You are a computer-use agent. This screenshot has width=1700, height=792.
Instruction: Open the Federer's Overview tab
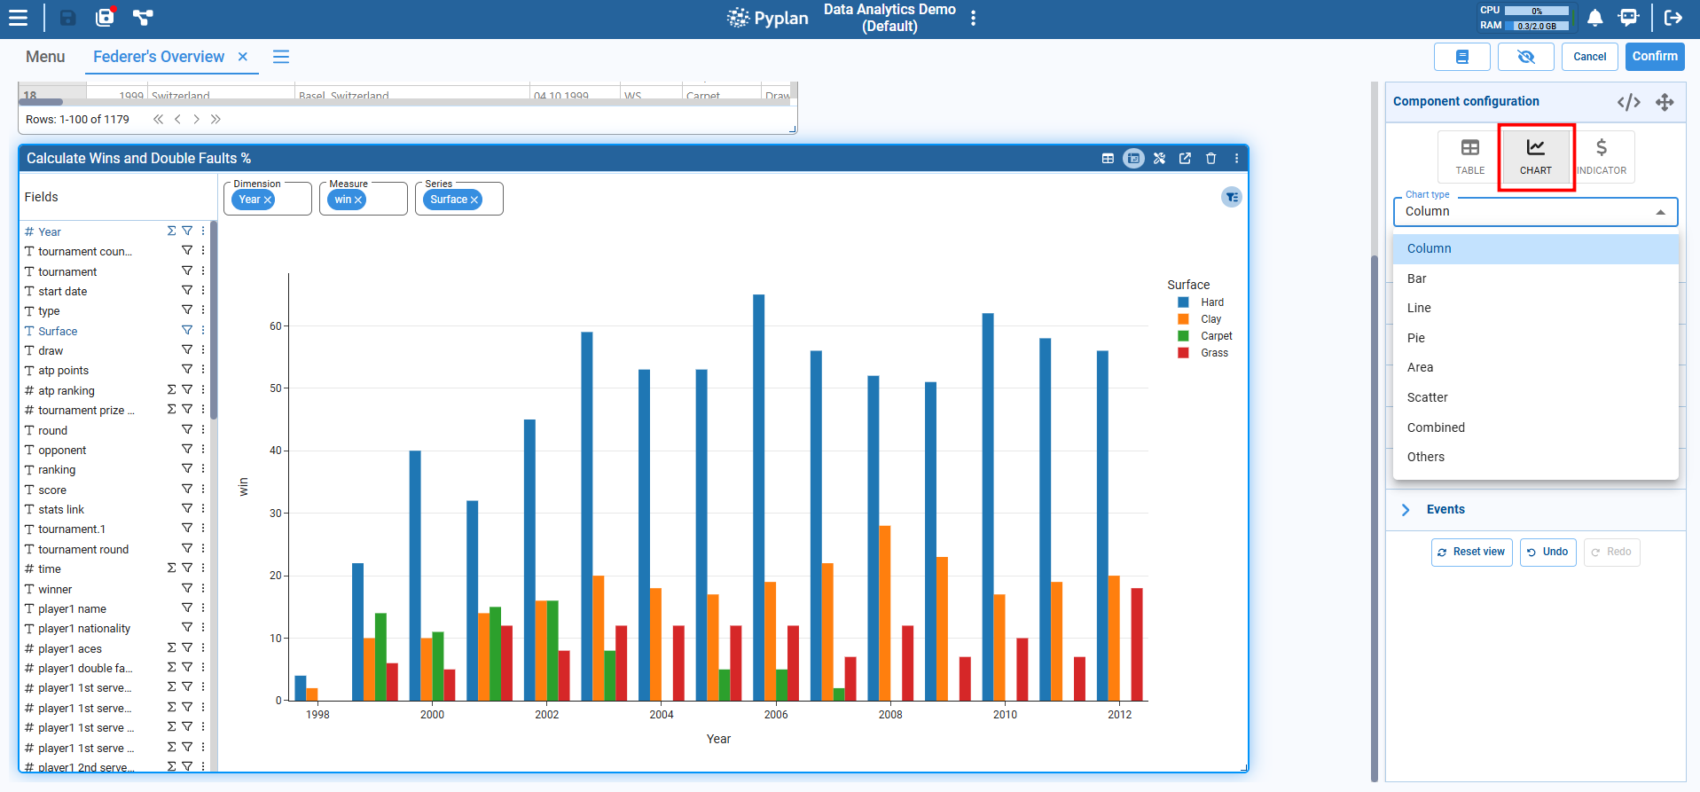[159, 57]
